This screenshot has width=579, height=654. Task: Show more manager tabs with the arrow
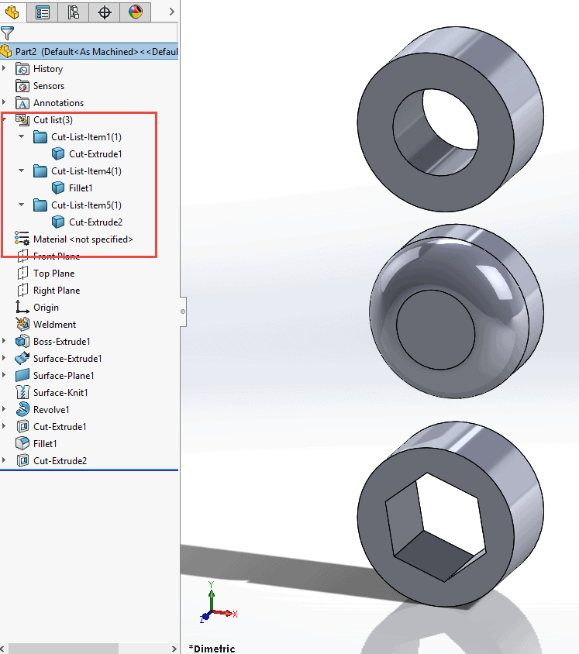pos(171,12)
